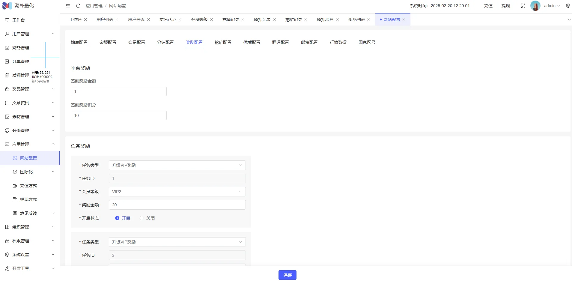572x281 pixels.
Task: Click the 充值 link in header
Action: (488, 6)
